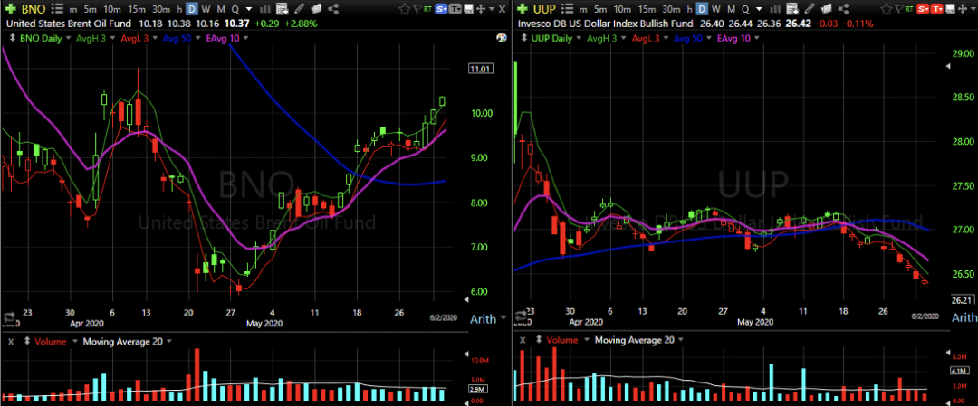Flag the BNO symbol
The width and height of the screenshot is (978, 406).
click(417, 9)
